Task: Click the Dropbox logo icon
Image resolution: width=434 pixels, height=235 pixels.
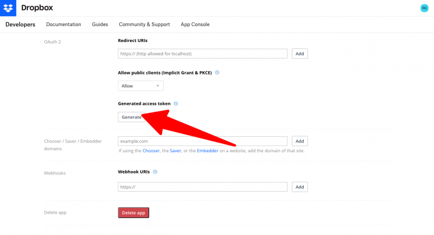Action: tap(8, 8)
